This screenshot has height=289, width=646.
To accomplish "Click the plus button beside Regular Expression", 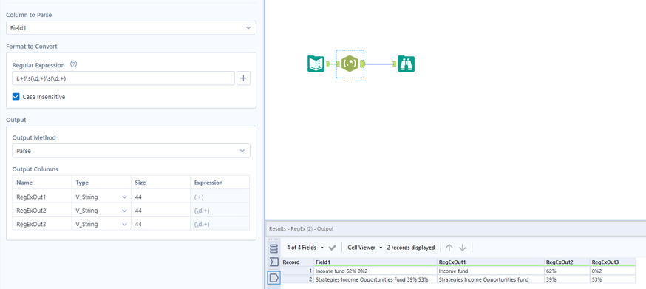I will (243, 78).
